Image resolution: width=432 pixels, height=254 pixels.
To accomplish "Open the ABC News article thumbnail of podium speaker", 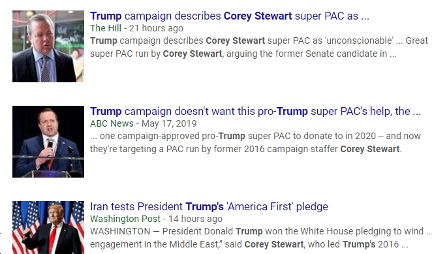I will tap(48, 142).
